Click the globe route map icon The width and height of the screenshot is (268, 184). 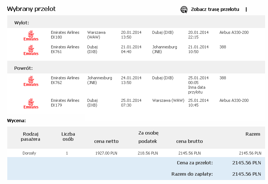tap(184, 9)
